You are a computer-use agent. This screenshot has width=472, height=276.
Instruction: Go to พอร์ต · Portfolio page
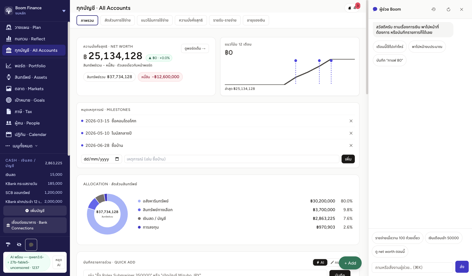tap(34, 66)
